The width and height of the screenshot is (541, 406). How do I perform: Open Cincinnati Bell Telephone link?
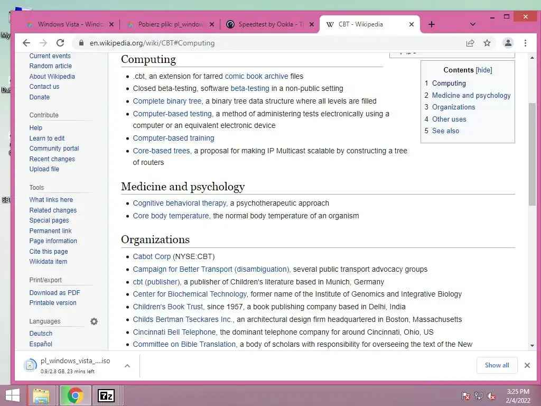[x=174, y=332]
